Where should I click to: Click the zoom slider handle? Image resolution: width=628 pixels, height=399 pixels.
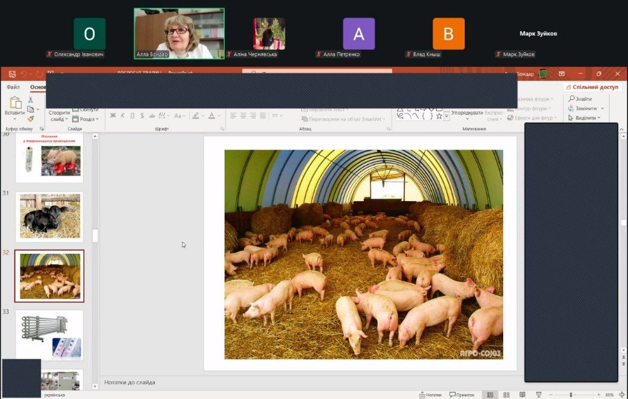coord(570,395)
